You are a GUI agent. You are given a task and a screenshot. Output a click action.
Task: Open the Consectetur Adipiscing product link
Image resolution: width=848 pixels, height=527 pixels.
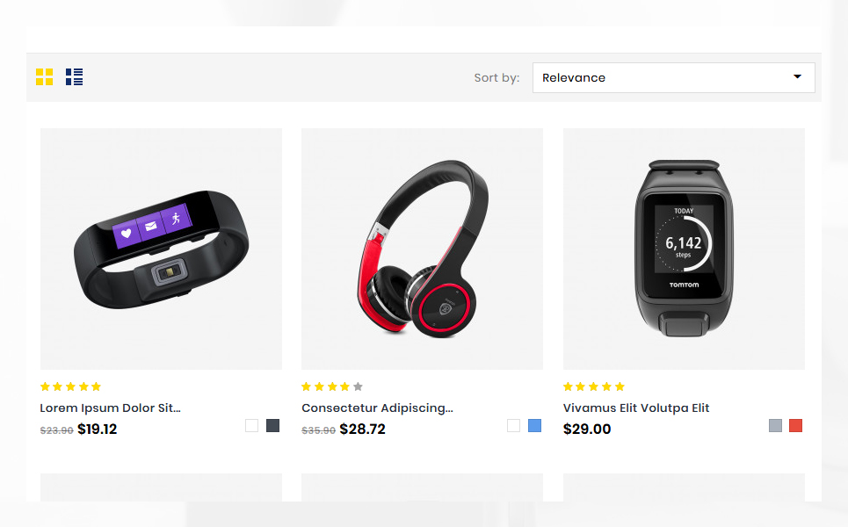(x=378, y=408)
